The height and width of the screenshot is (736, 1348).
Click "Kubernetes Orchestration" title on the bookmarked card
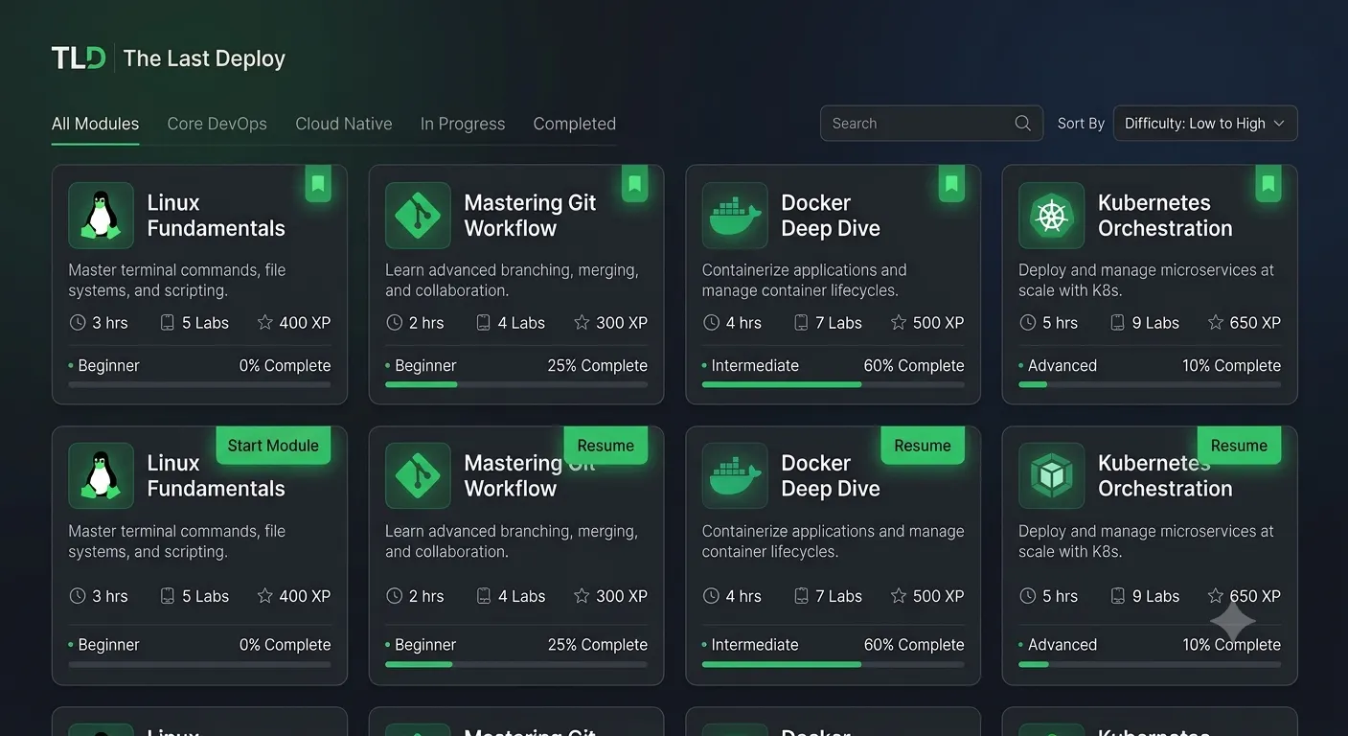1165,216
